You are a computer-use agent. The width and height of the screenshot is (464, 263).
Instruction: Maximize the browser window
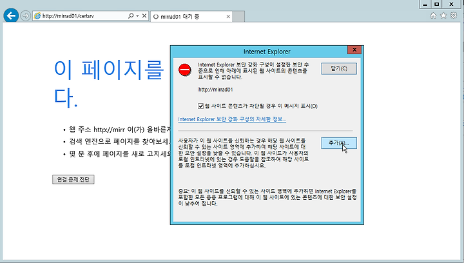click(436, 4)
